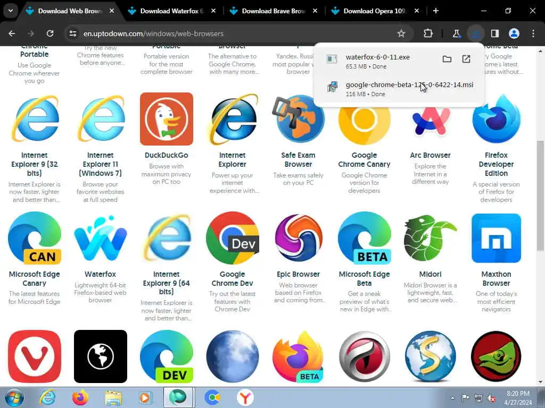
Task: Click the red dragon browser icon
Action: (364, 356)
